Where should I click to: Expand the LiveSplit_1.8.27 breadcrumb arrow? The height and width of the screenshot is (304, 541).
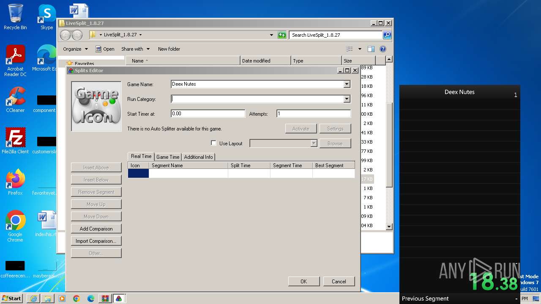pos(140,35)
